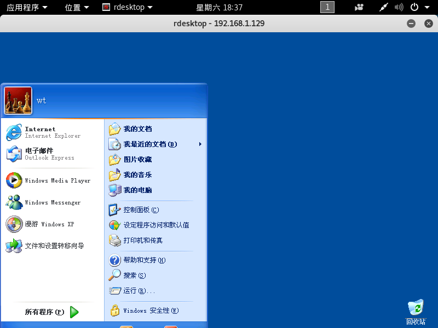438x328 pixels.
Task: Open the 图片收藏 folder icon
Action: coord(114,160)
